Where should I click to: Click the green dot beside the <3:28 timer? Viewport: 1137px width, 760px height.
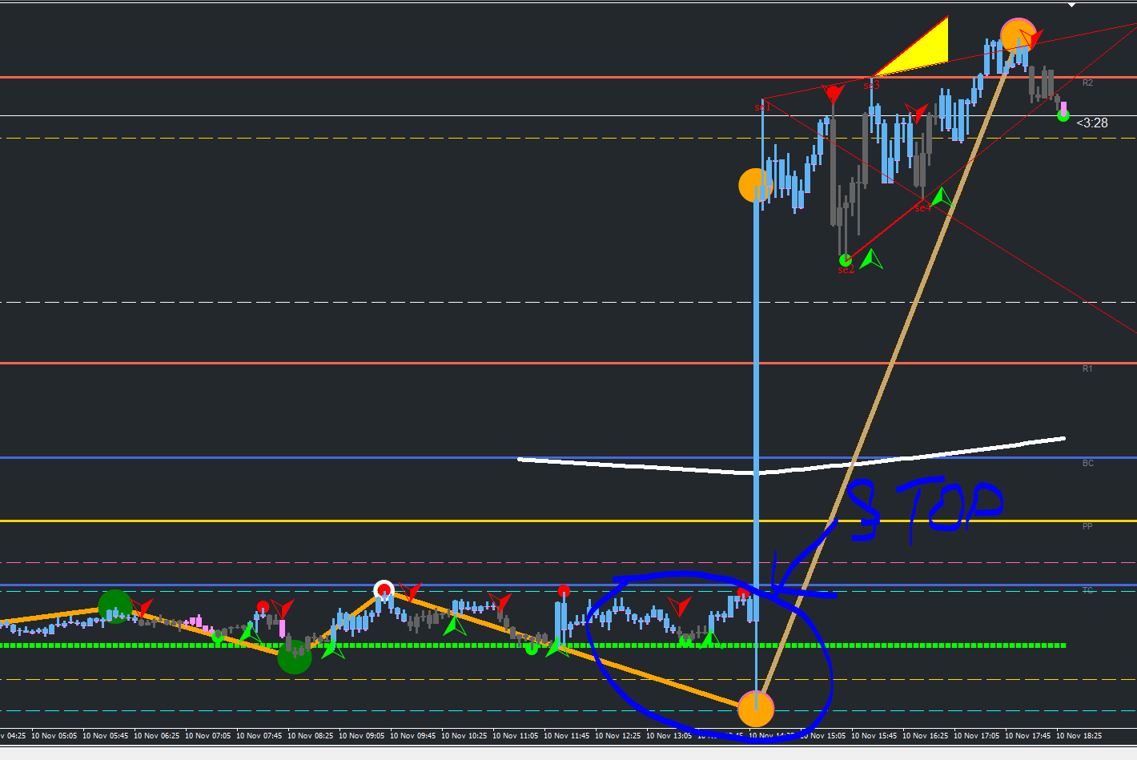point(1063,115)
